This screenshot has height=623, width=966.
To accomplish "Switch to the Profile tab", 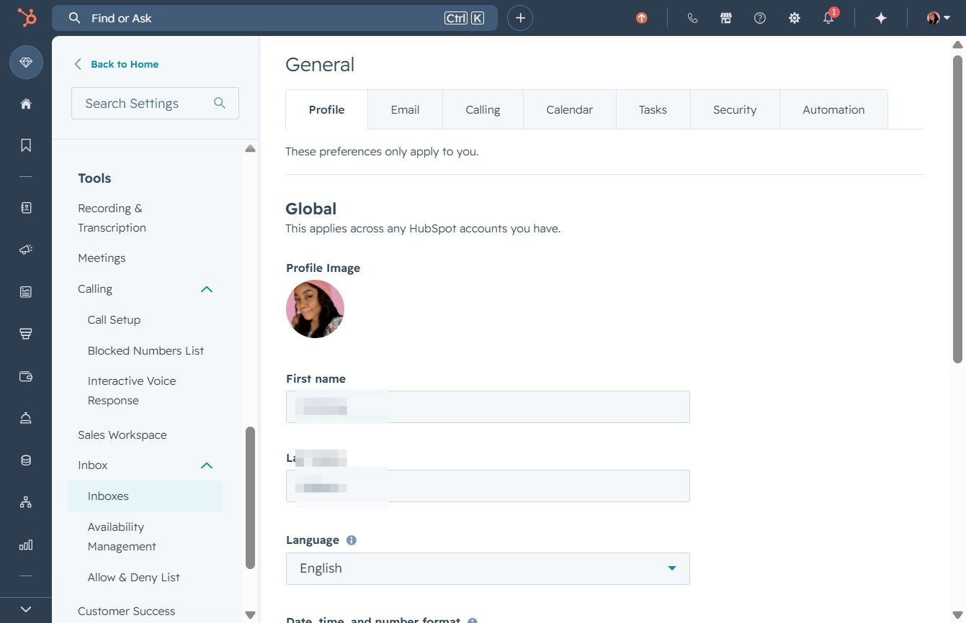I will [x=326, y=109].
